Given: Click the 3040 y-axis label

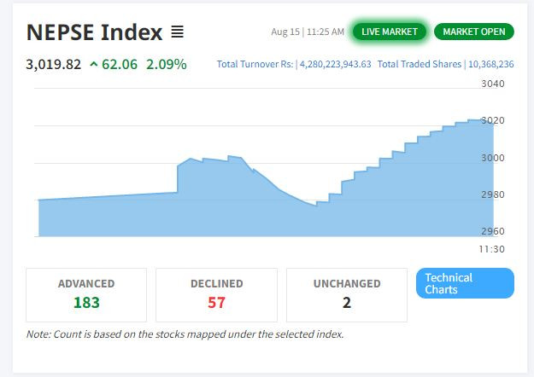Looking at the screenshot, I should [493, 84].
